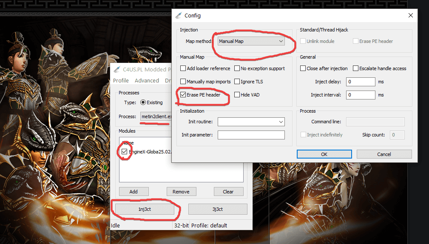Click the Init parameter text field
The width and height of the screenshot is (429, 244).
[251, 135]
